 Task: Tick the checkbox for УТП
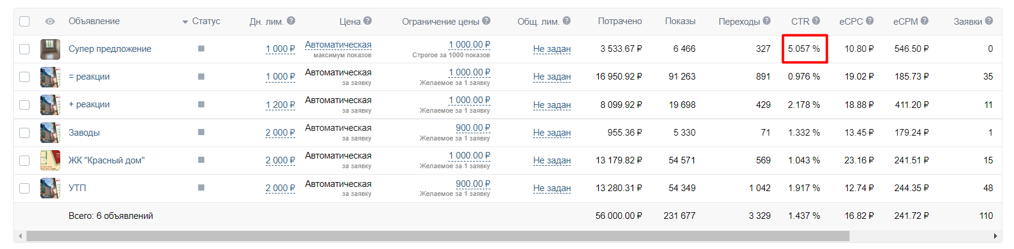point(24,188)
